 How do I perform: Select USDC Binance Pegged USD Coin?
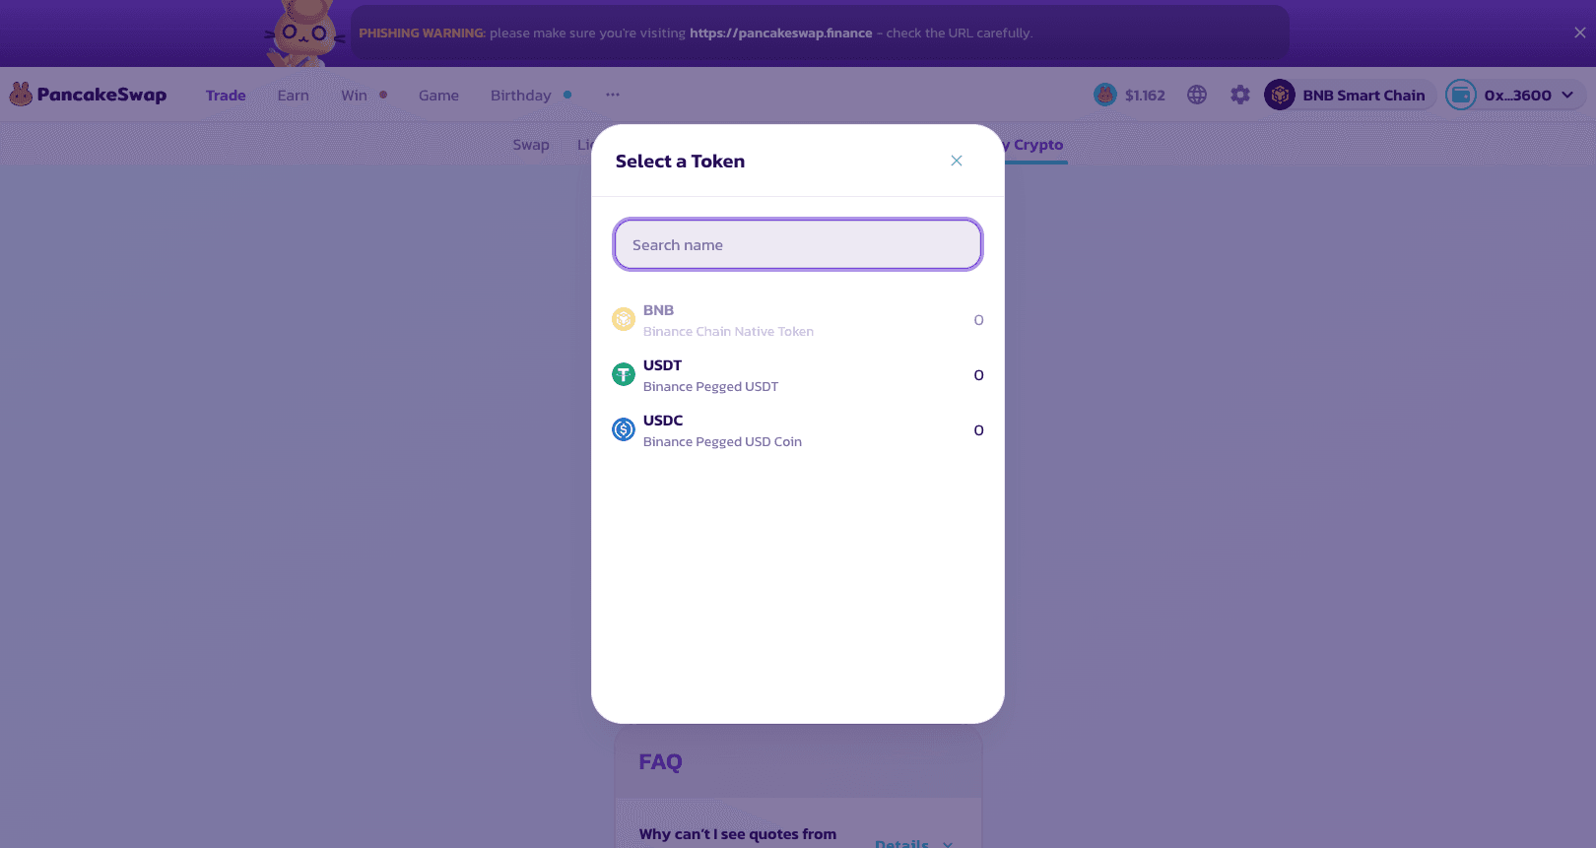click(x=722, y=430)
